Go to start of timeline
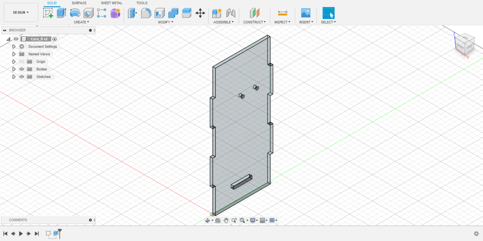Screen dimensions: 483x241 coord(5,234)
